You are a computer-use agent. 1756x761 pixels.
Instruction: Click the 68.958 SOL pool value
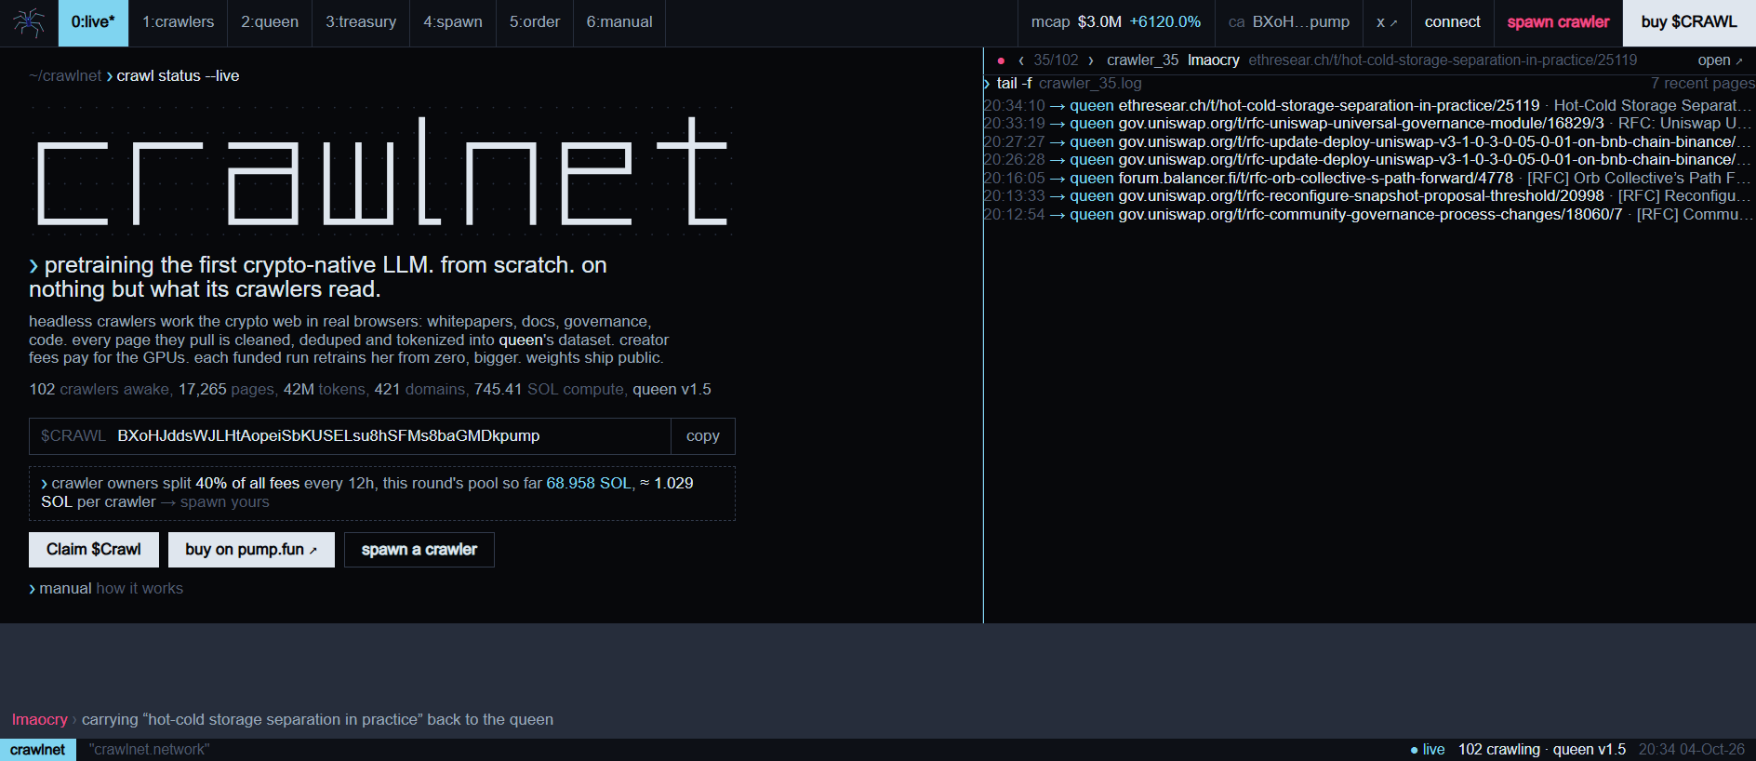click(x=589, y=484)
